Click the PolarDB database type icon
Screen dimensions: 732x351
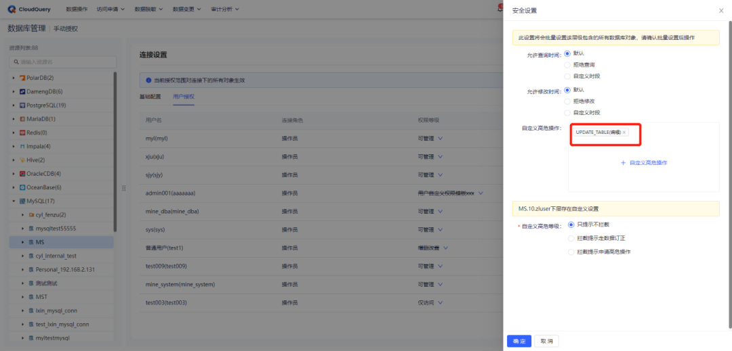pyautogui.click(x=22, y=78)
